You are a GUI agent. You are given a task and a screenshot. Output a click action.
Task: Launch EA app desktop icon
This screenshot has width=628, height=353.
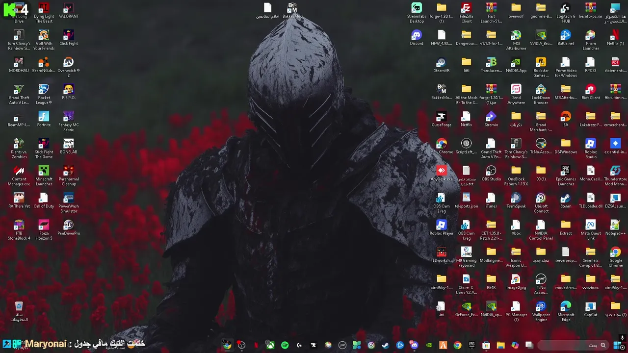pos(566,119)
